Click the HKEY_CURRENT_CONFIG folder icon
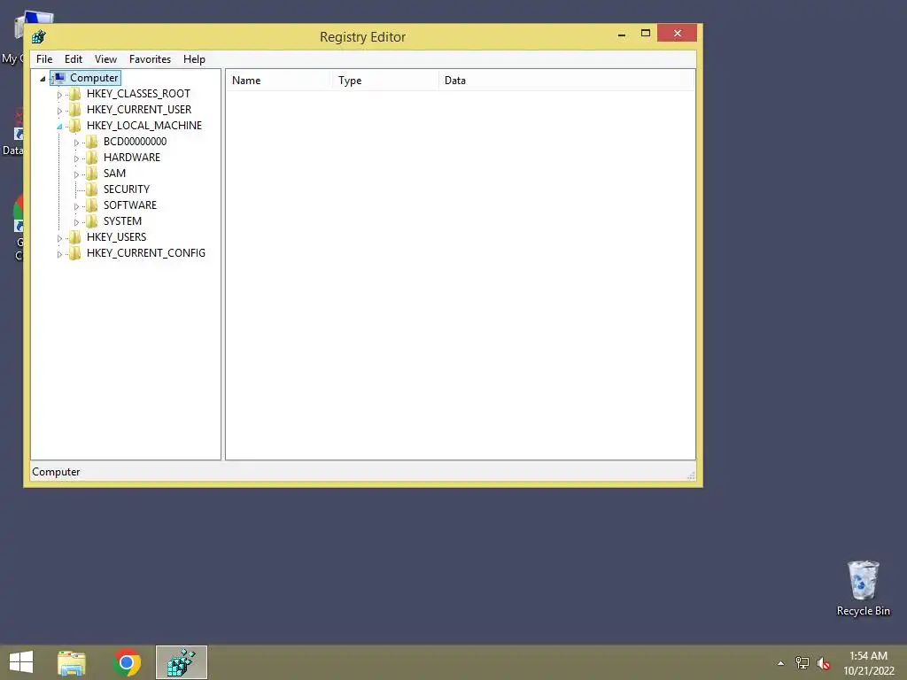 (74, 253)
